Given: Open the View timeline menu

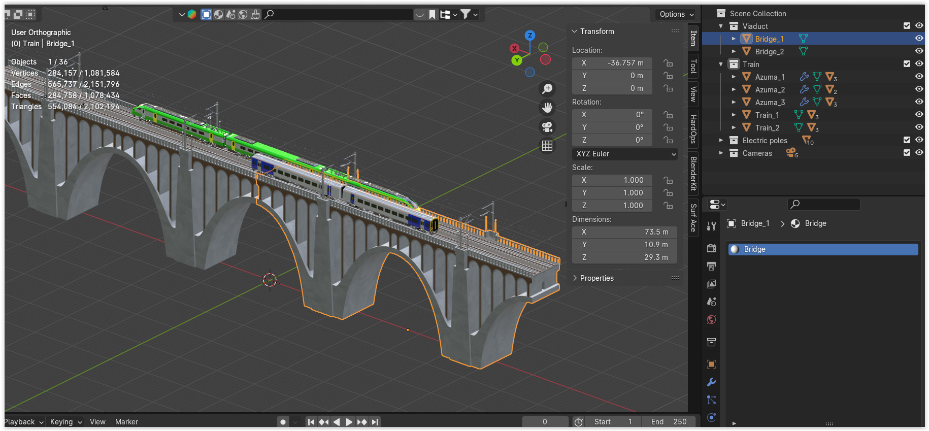Looking at the screenshot, I should 97,422.
